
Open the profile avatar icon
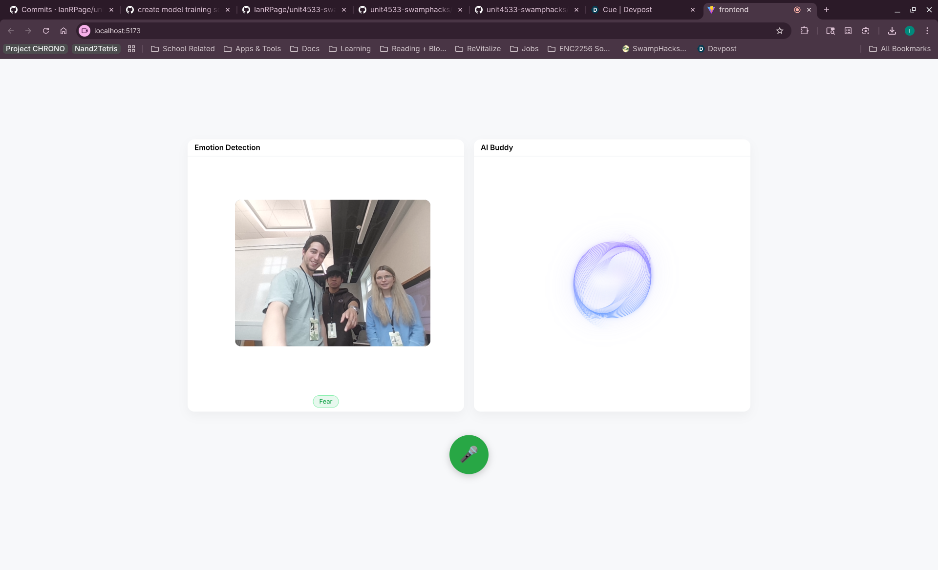coord(910,31)
